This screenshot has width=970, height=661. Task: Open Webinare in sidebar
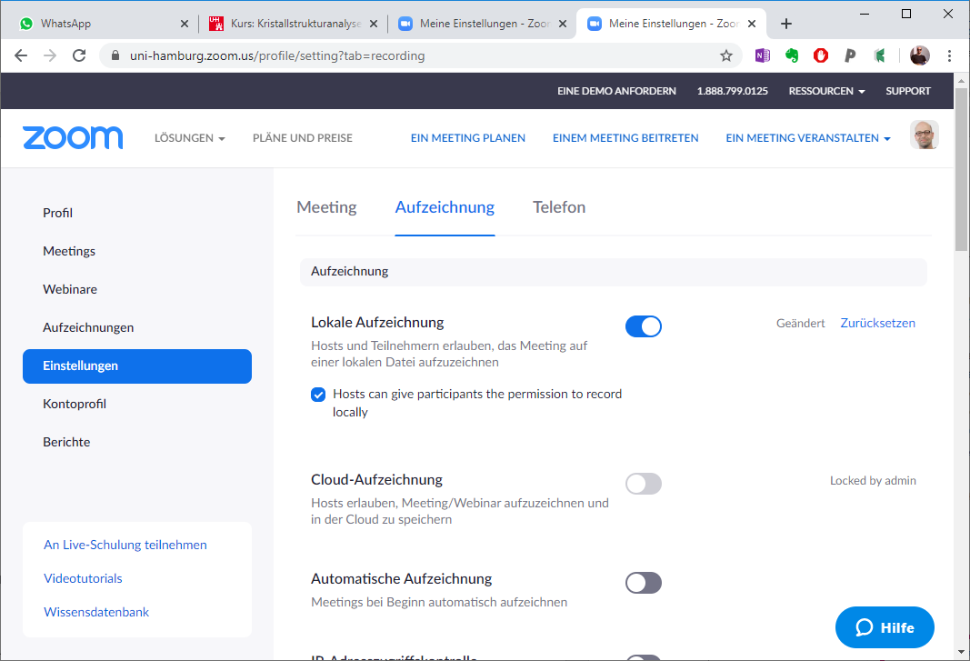point(70,290)
